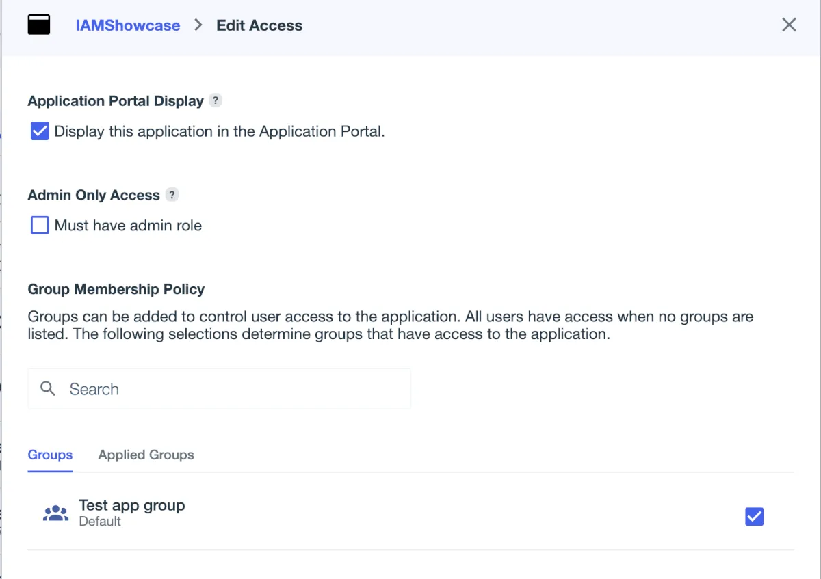This screenshot has height=579, width=821.
Task: Enable the Must have admin role checkbox
Action: (x=40, y=226)
